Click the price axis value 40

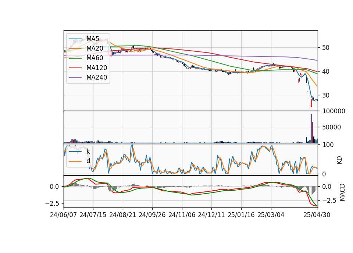coord(325,71)
